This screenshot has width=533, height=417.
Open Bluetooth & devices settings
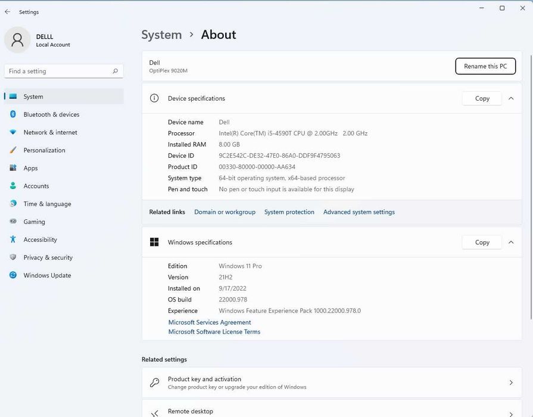(51, 114)
